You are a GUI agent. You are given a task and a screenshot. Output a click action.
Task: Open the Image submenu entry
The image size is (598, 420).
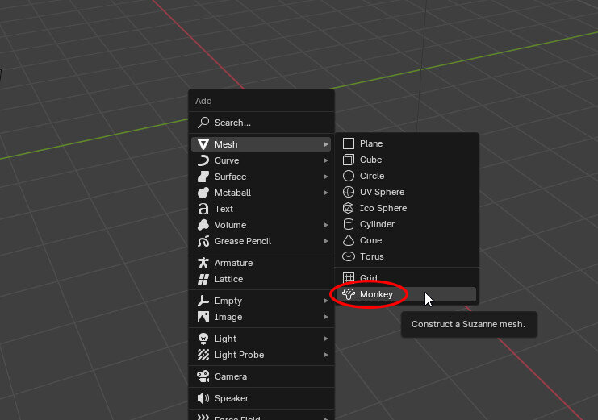pos(261,317)
